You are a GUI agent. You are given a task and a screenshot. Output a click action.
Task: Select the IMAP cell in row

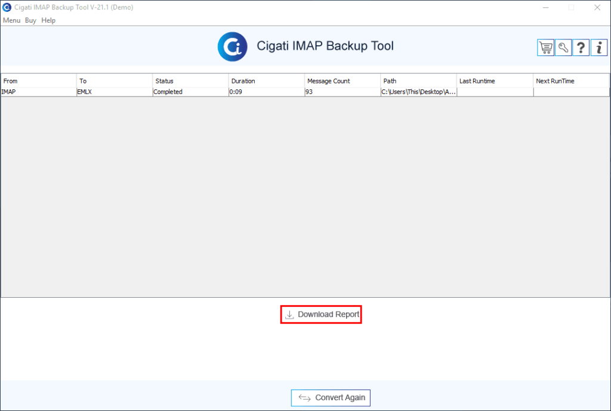point(39,92)
